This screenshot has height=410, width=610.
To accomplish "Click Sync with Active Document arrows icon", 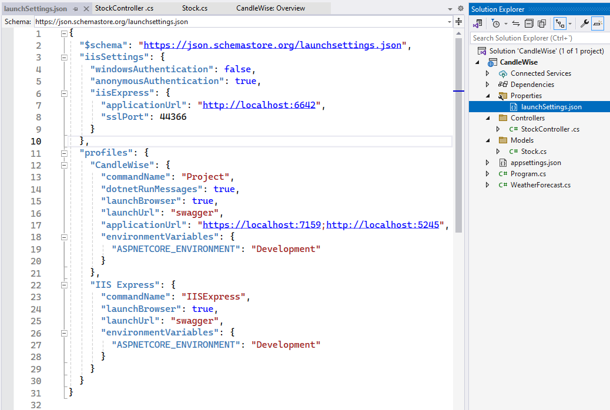I will [x=516, y=23].
